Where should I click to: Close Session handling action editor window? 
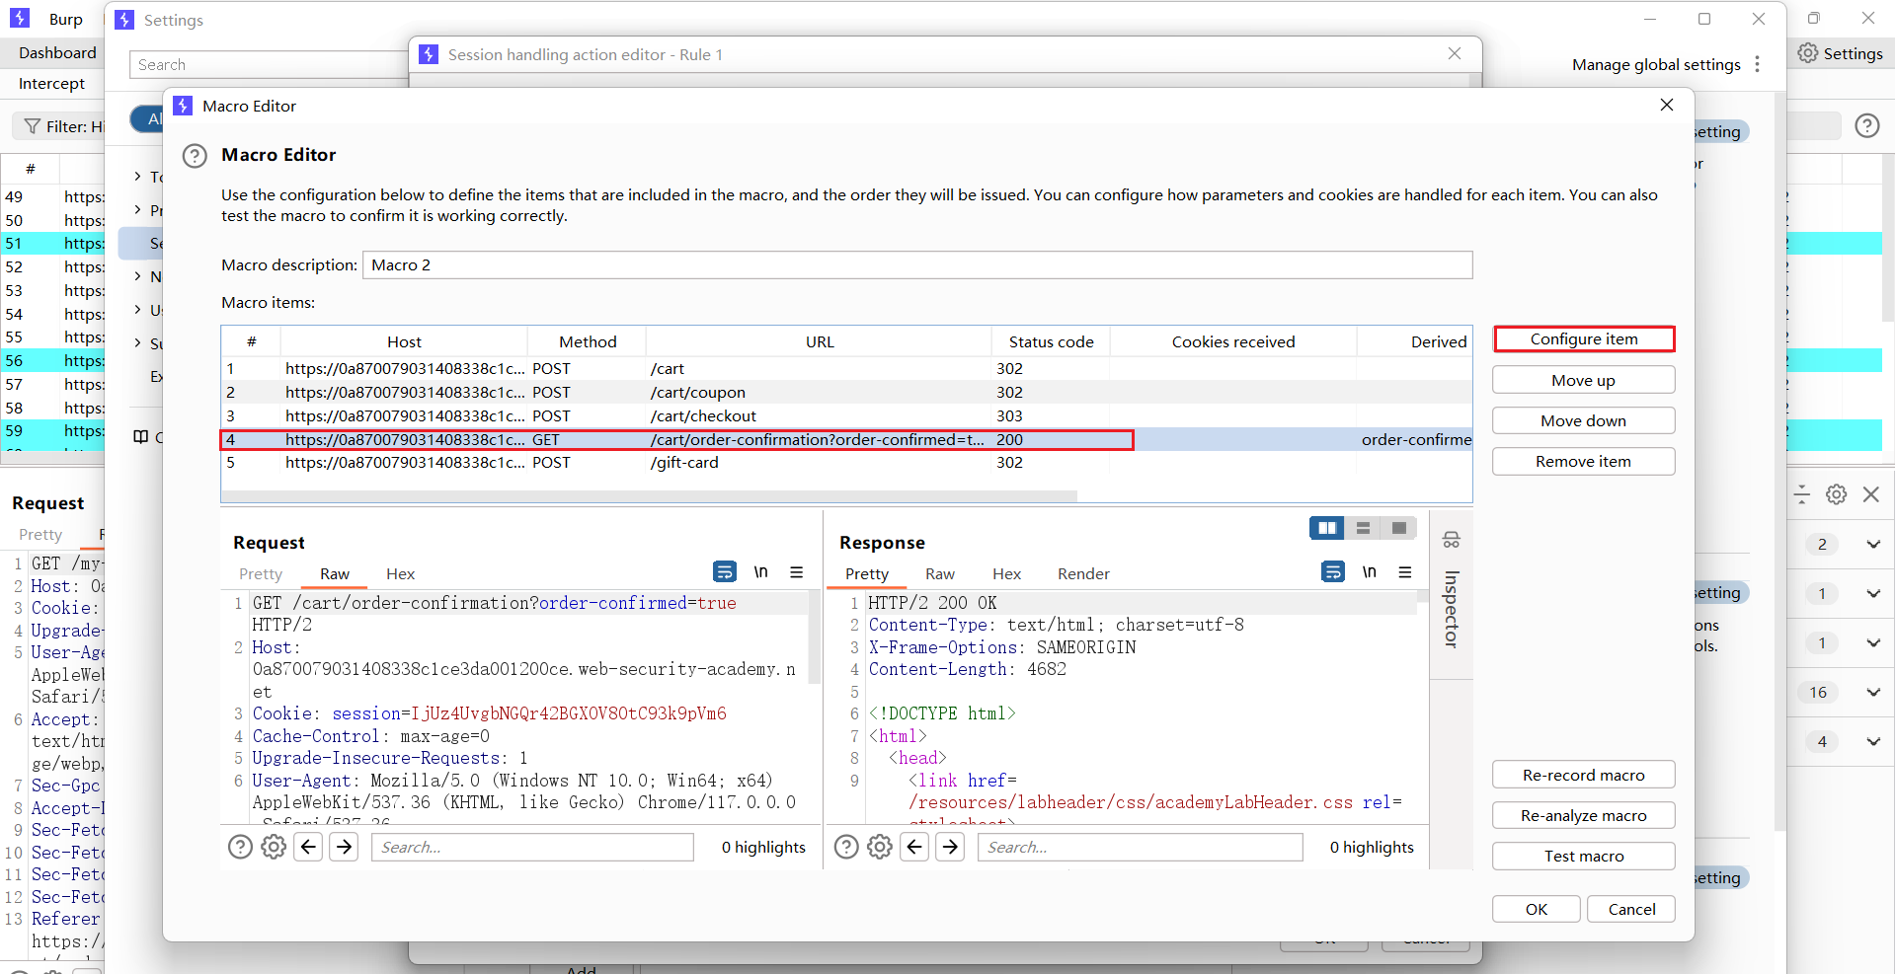pyautogui.click(x=1455, y=54)
